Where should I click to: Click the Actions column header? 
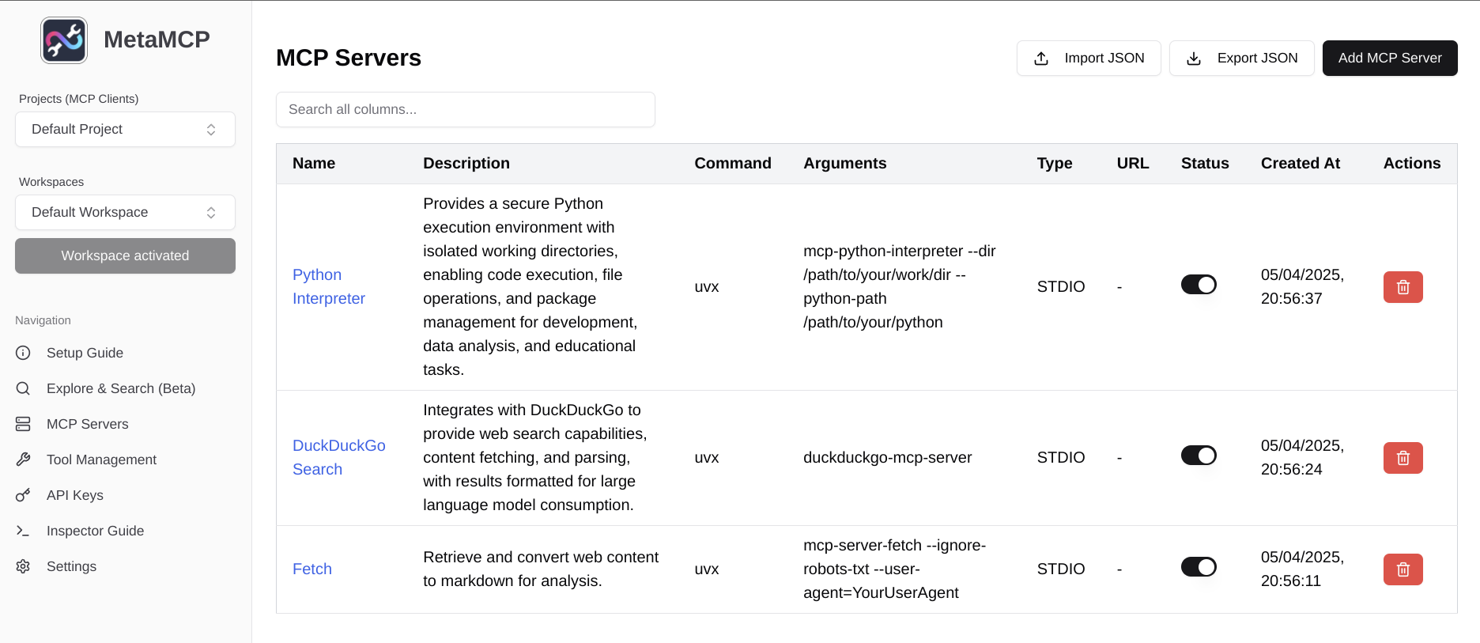pos(1412,164)
